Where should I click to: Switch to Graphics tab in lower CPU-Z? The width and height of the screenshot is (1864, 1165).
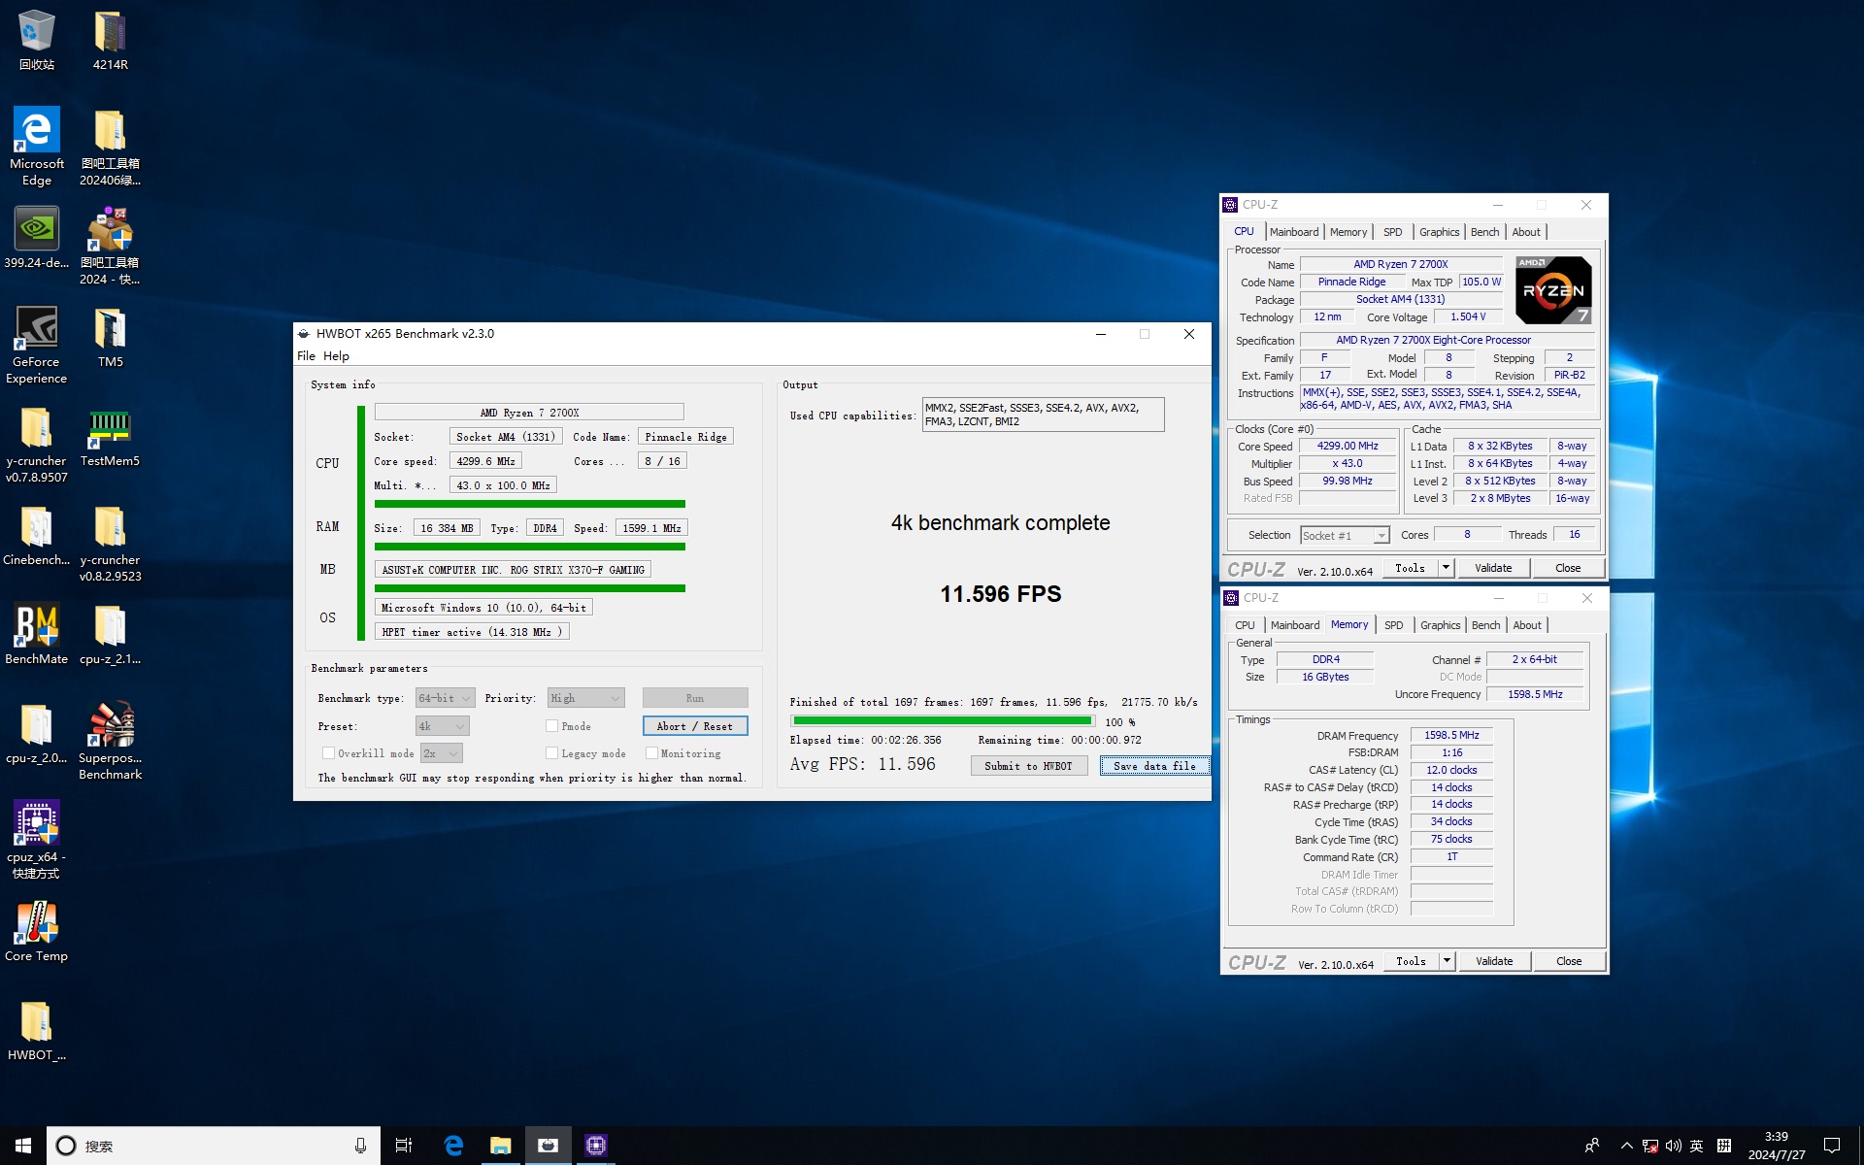pyautogui.click(x=1440, y=625)
